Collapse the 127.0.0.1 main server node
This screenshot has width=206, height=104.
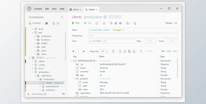point(30,58)
